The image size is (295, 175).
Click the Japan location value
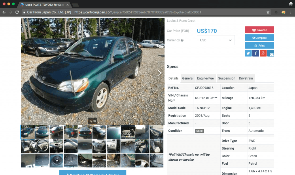(x=253, y=88)
